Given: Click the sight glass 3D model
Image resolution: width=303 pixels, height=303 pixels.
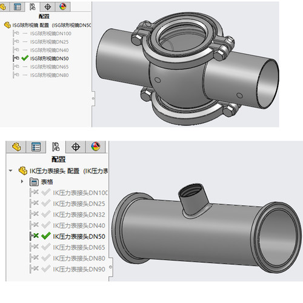Looking at the screenshot, I should (x=187, y=68).
